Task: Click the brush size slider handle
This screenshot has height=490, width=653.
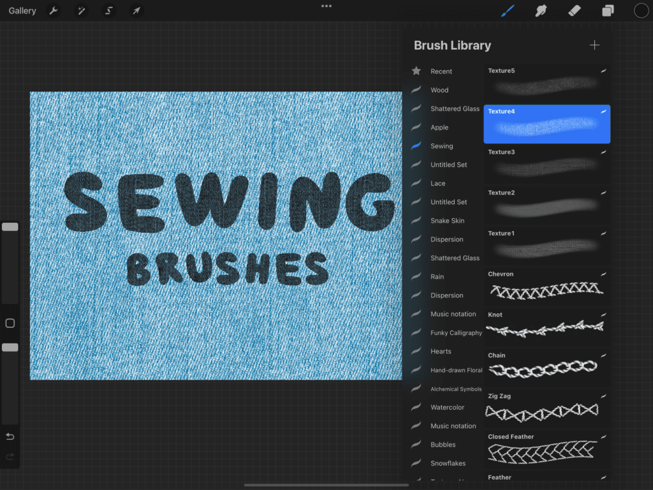Action: point(10,227)
